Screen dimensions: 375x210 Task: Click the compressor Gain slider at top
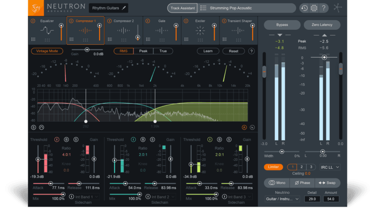pyautogui.click(x=87, y=49)
